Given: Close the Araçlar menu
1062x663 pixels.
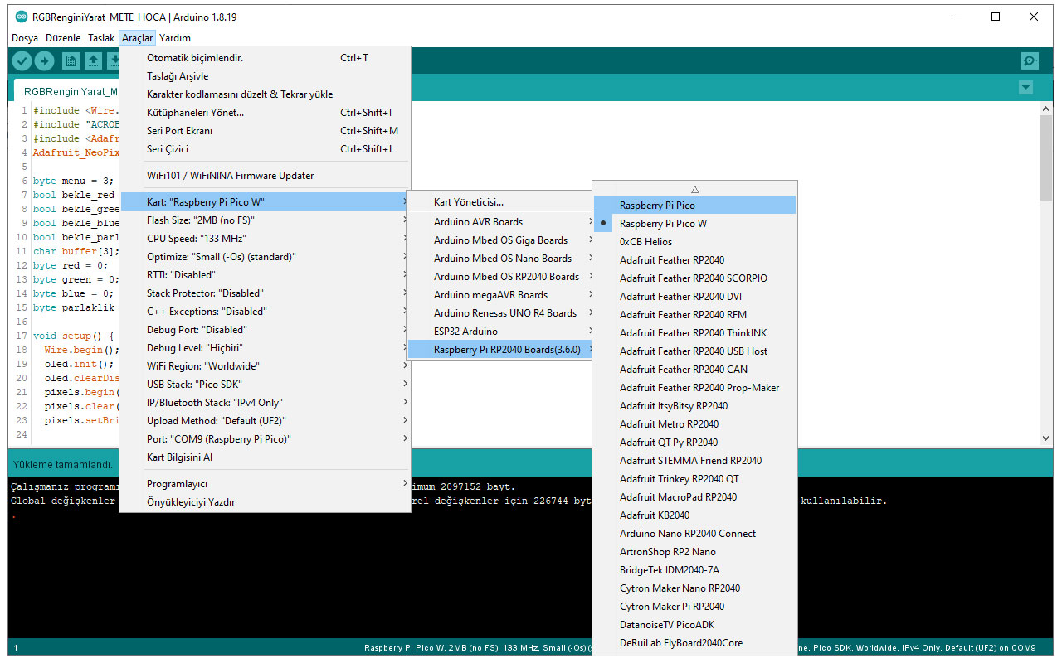Looking at the screenshot, I should (x=137, y=38).
